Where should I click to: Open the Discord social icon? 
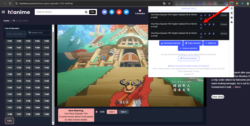104,12
